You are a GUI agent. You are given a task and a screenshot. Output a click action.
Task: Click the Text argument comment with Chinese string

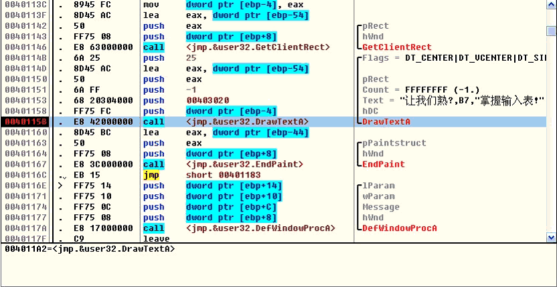pyautogui.click(x=453, y=101)
